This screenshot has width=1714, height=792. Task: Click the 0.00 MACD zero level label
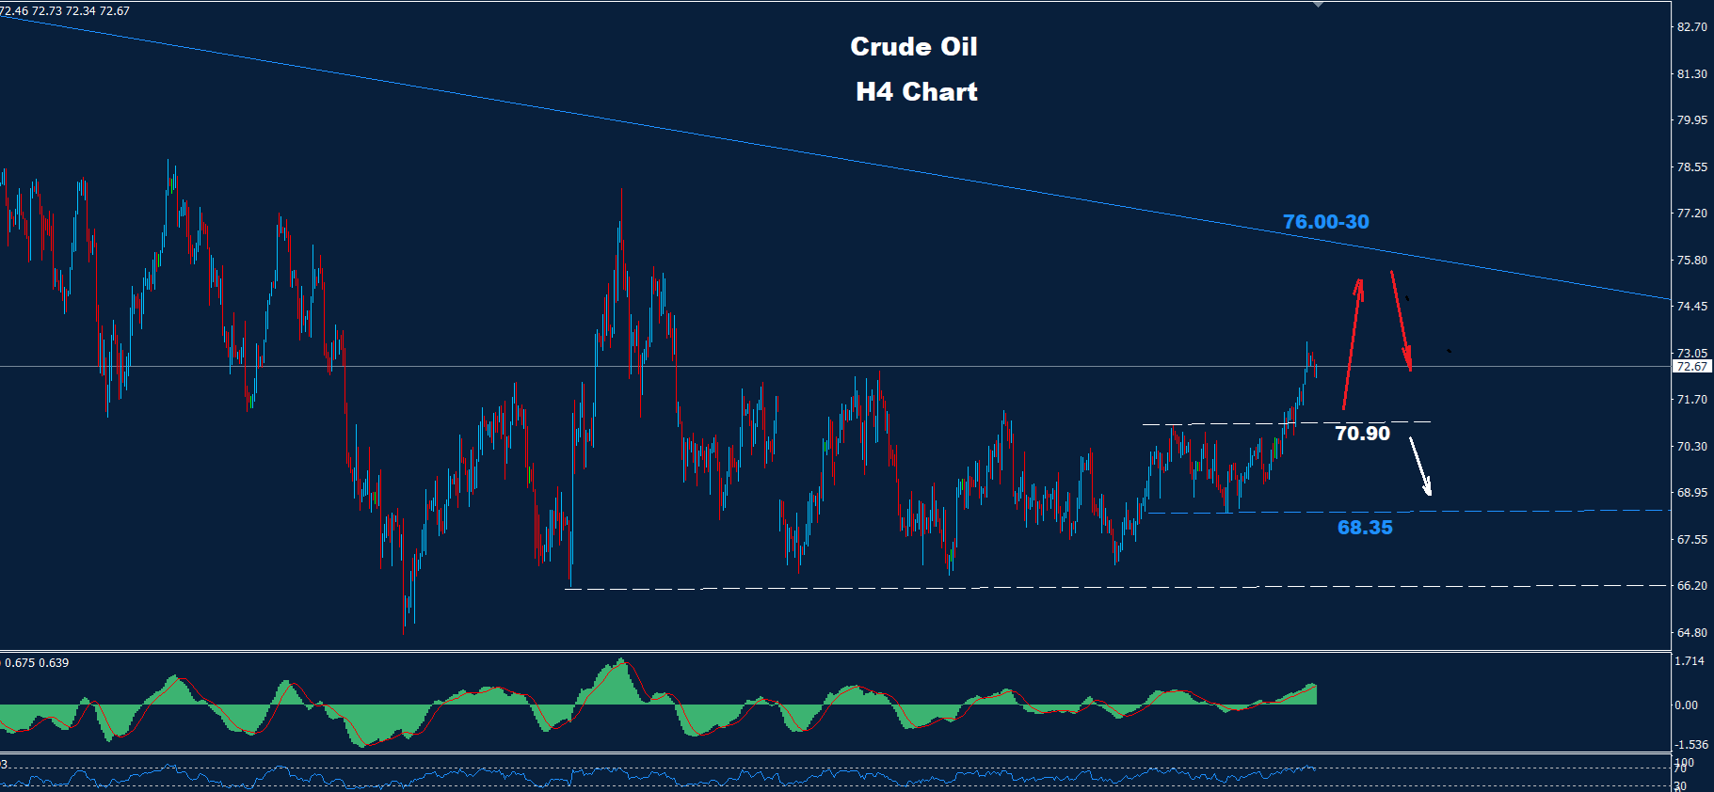click(1686, 705)
